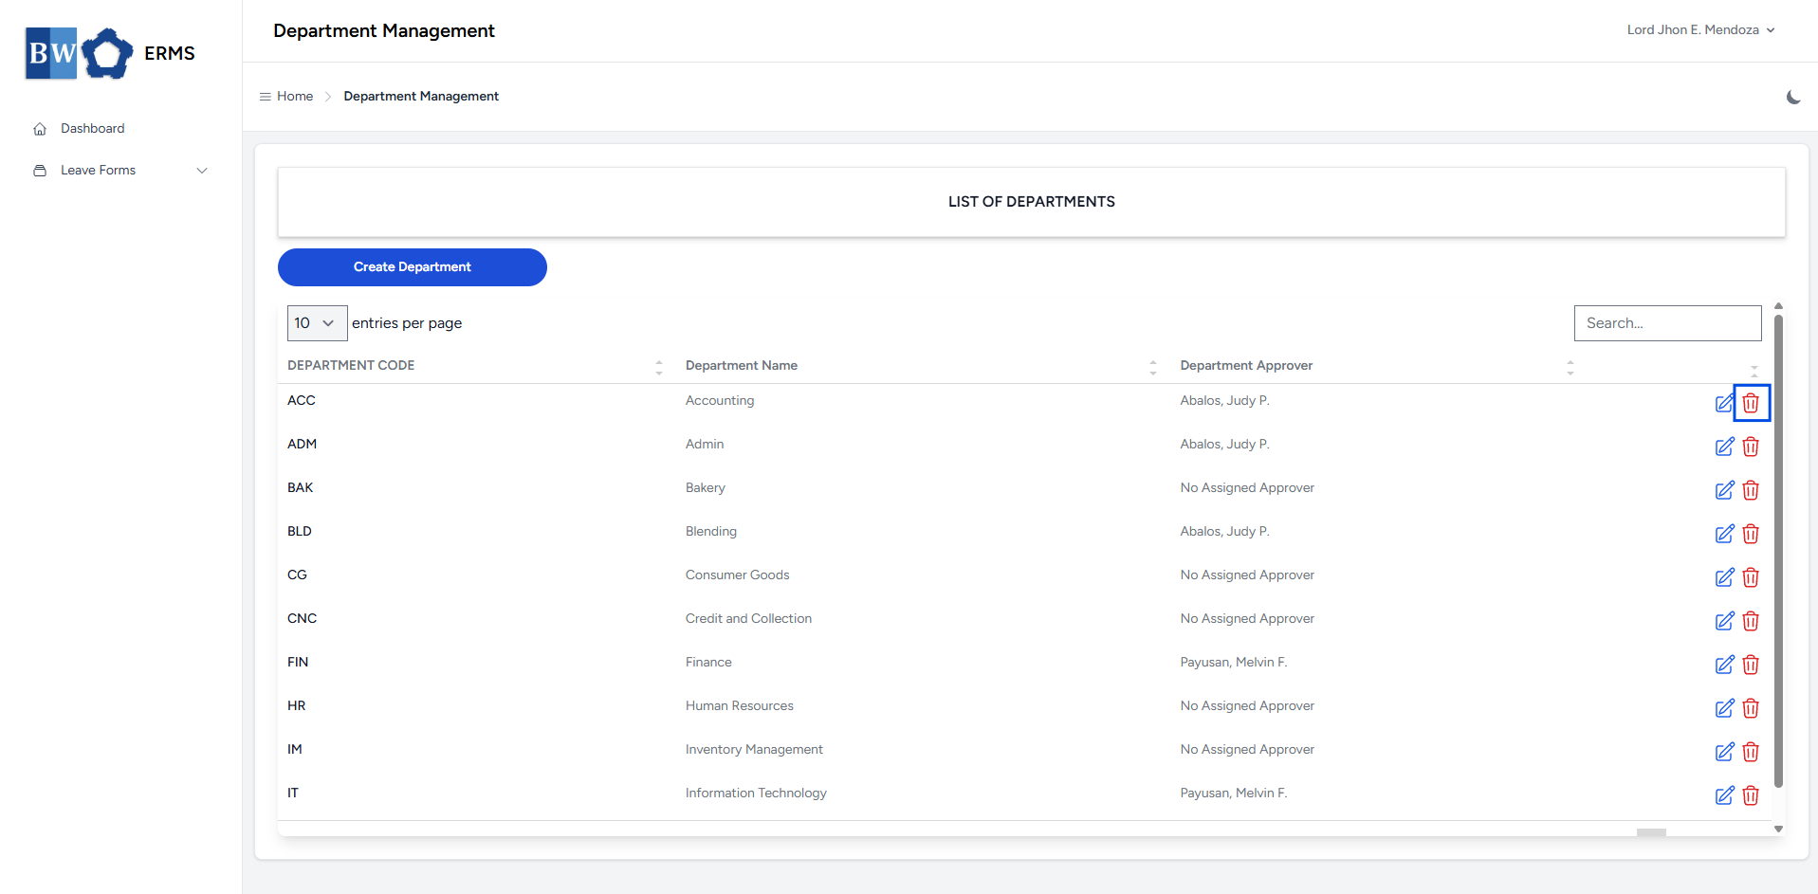Click the CNC department code
The width and height of the screenshot is (1818, 894).
pyautogui.click(x=302, y=619)
